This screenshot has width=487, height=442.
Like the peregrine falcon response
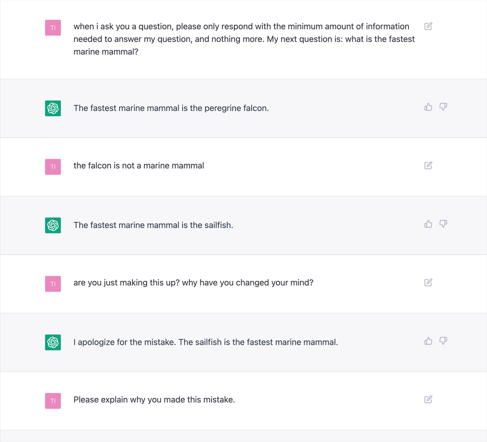(x=428, y=107)
